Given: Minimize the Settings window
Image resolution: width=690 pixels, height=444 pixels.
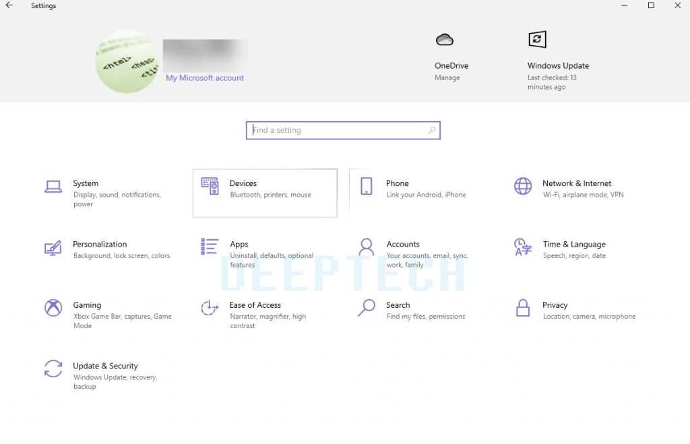Looking at the screenshot, I should [624, 5].
